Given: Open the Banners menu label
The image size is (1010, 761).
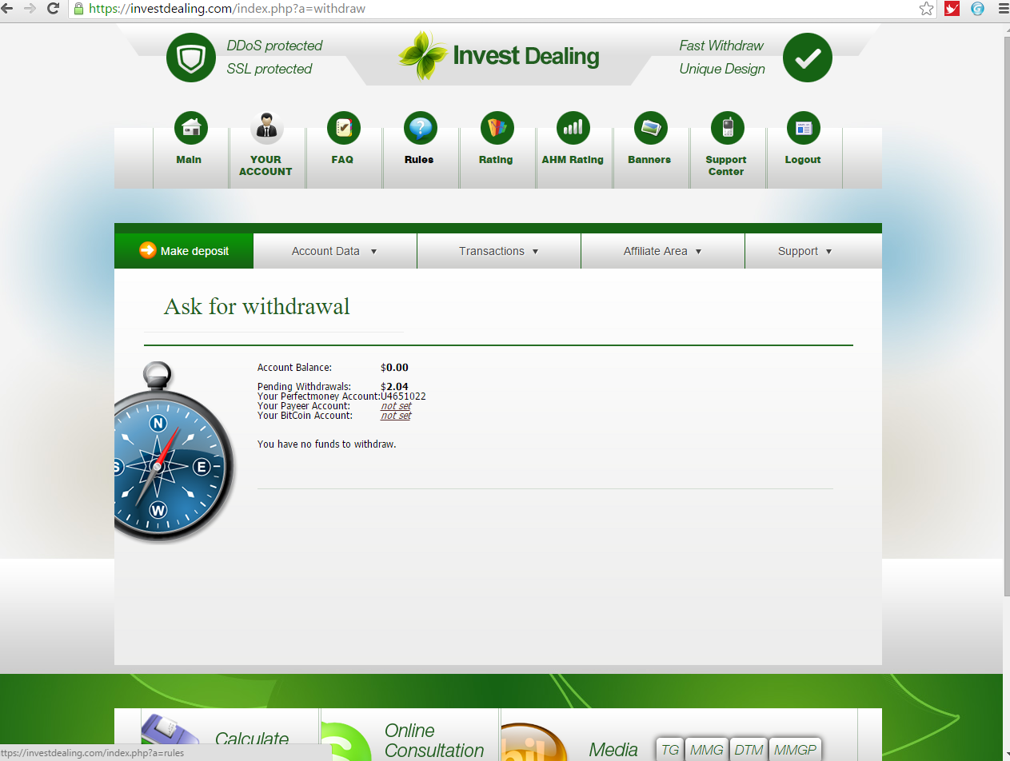Looking at the screenshot, I should coord(649,160).
